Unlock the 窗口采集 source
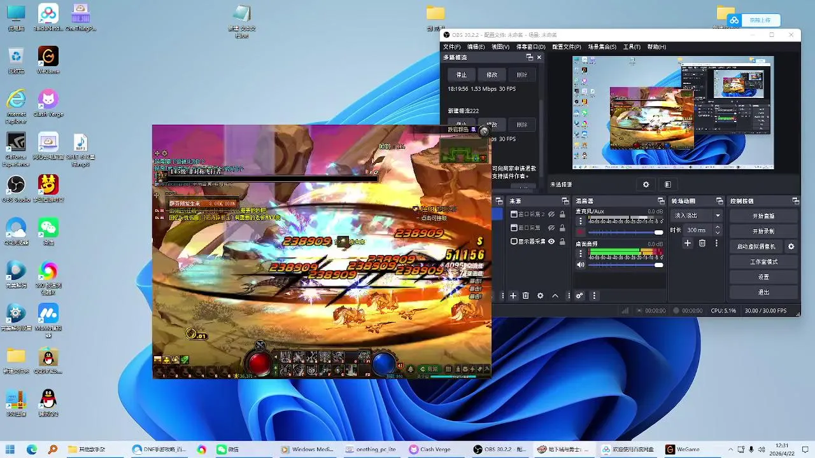The width and height of the screenshot is (815, 458). [562, 228]
